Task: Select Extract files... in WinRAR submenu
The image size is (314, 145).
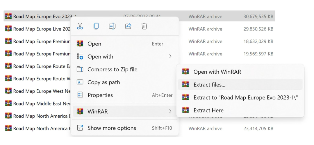Action: coord(209,85)
